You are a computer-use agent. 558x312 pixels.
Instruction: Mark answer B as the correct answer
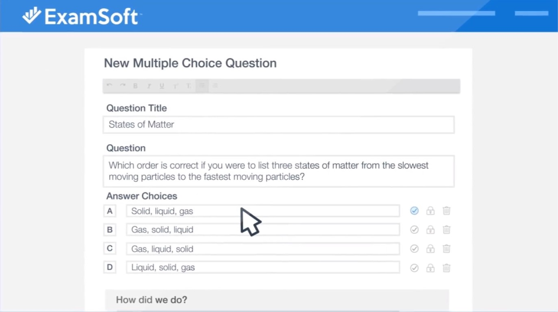click(x=414, y=230)
